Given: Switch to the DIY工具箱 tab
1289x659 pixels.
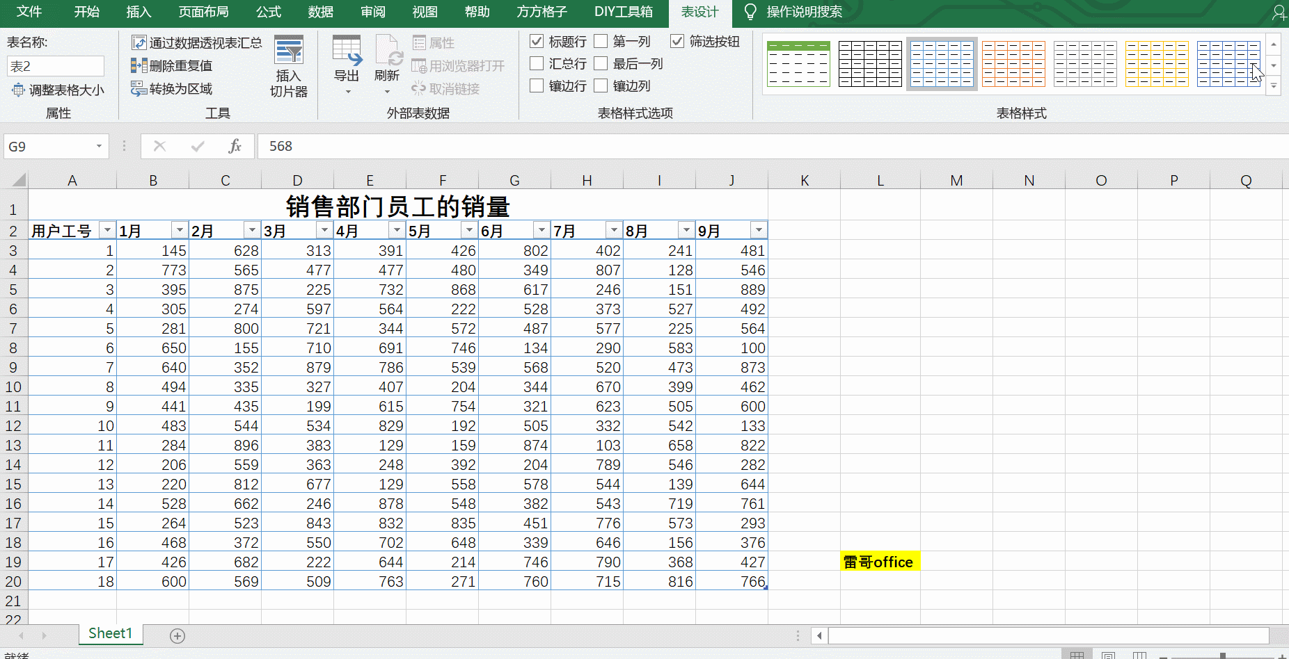Looking at the screenshot, I should [x=624, y=12].
